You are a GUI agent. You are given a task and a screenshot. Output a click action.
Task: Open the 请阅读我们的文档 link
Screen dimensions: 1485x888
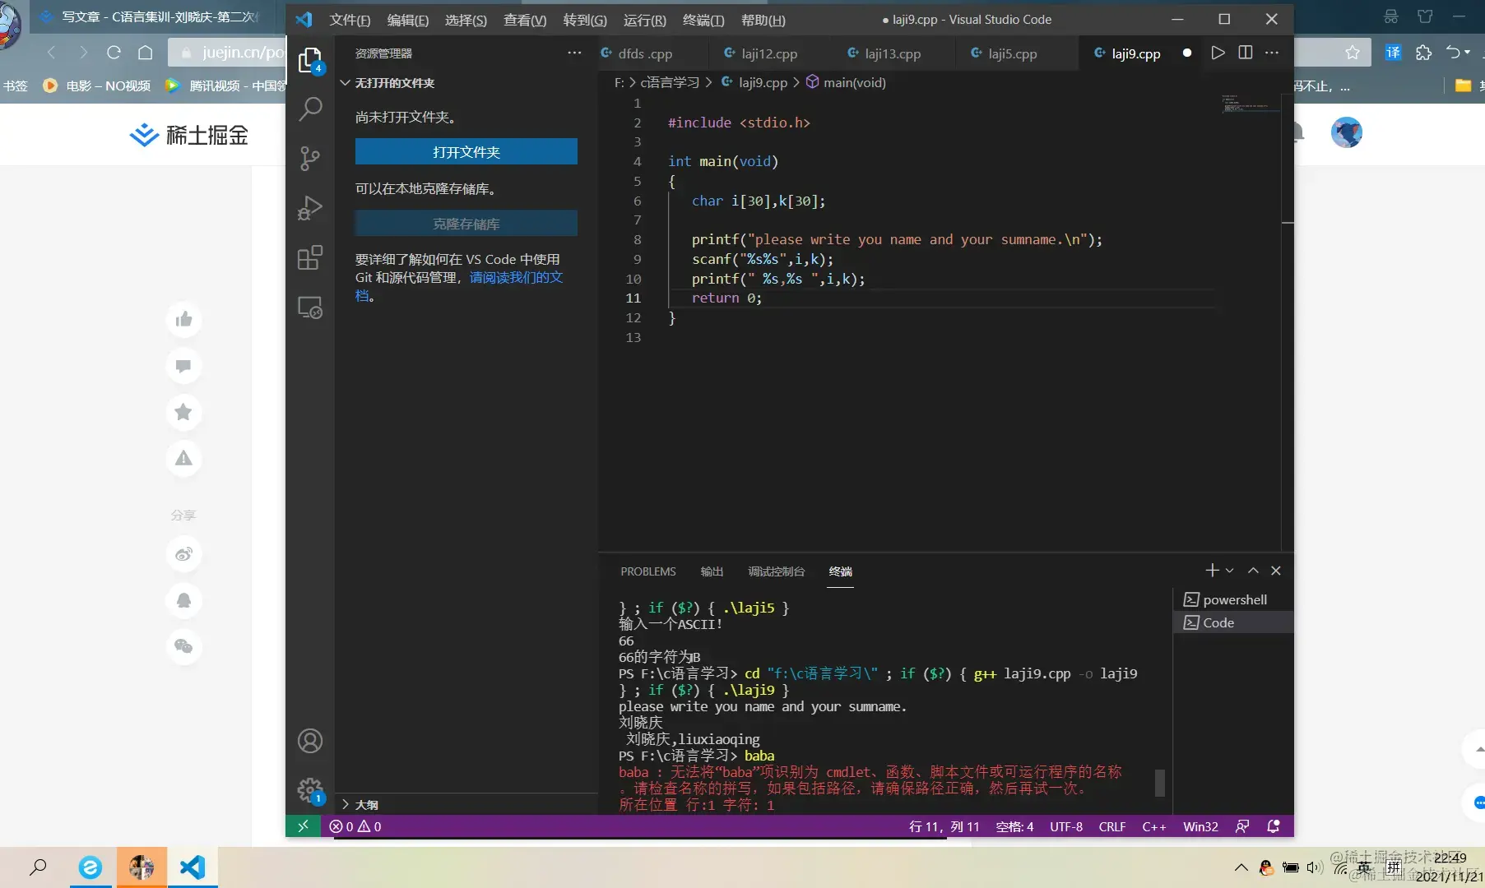pos(516,278)
